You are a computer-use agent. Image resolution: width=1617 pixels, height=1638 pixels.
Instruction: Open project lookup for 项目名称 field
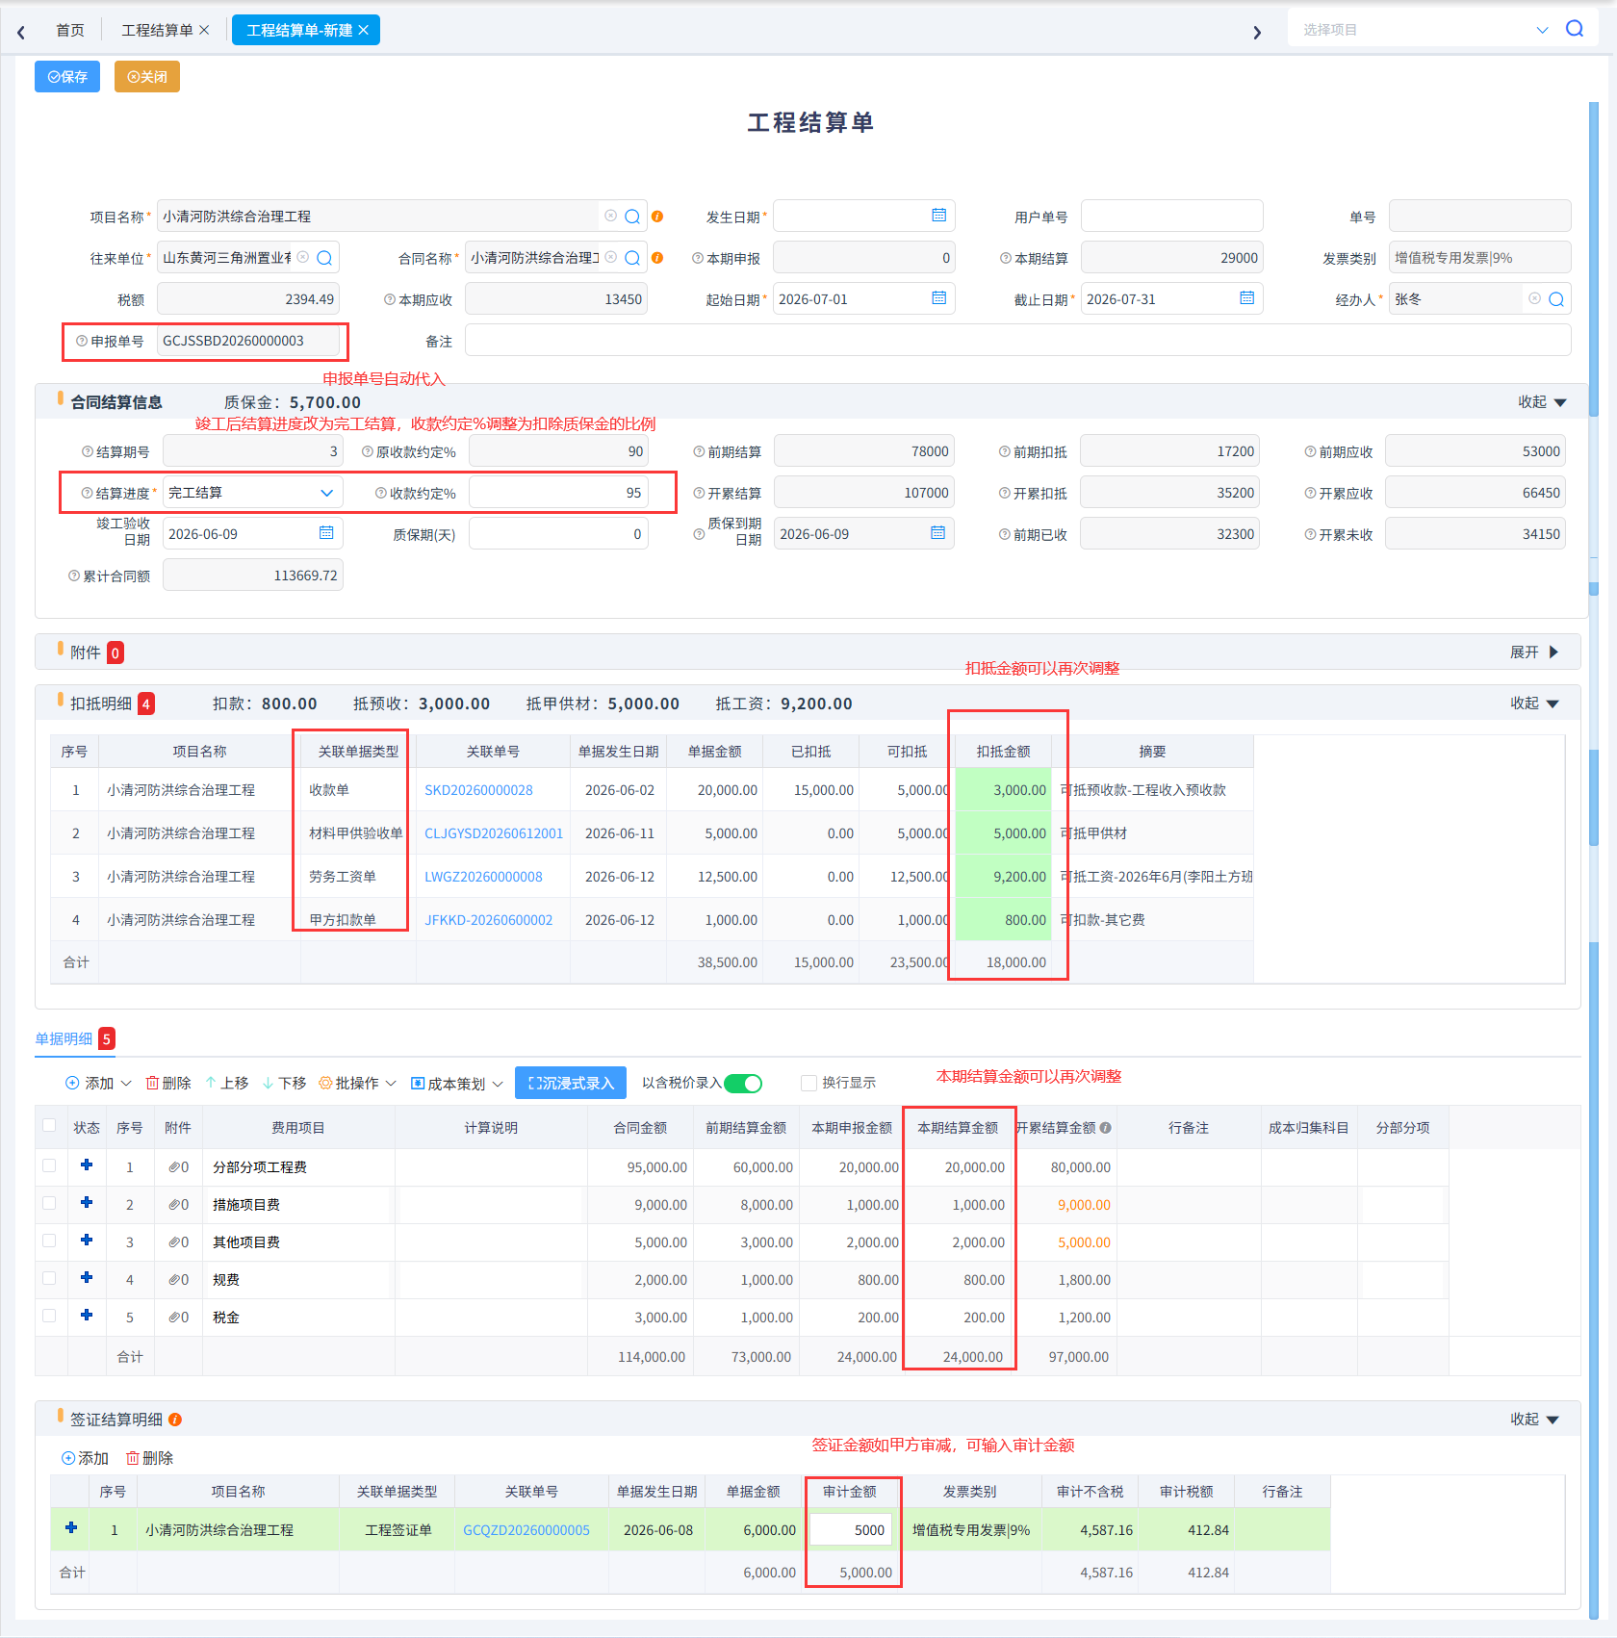[x=632, y=217]
